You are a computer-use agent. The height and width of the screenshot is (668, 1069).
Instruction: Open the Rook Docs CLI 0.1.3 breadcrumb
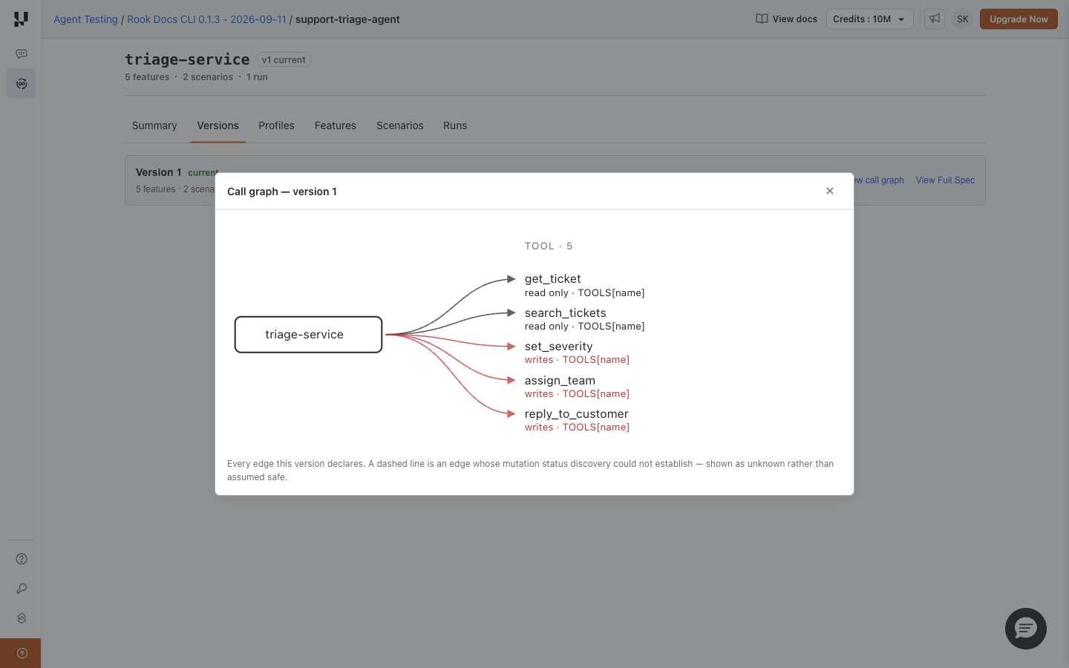point(206,19)
